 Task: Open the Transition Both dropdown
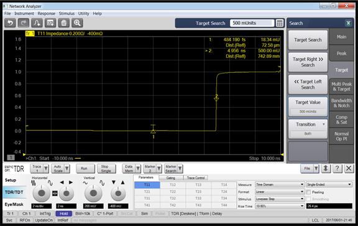[308, 129]
